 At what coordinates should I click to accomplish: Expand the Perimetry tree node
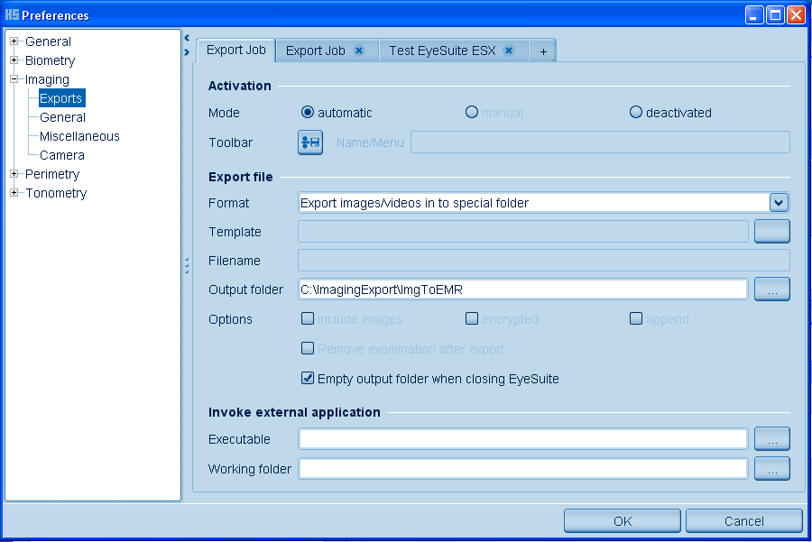(x=14, y=174)
